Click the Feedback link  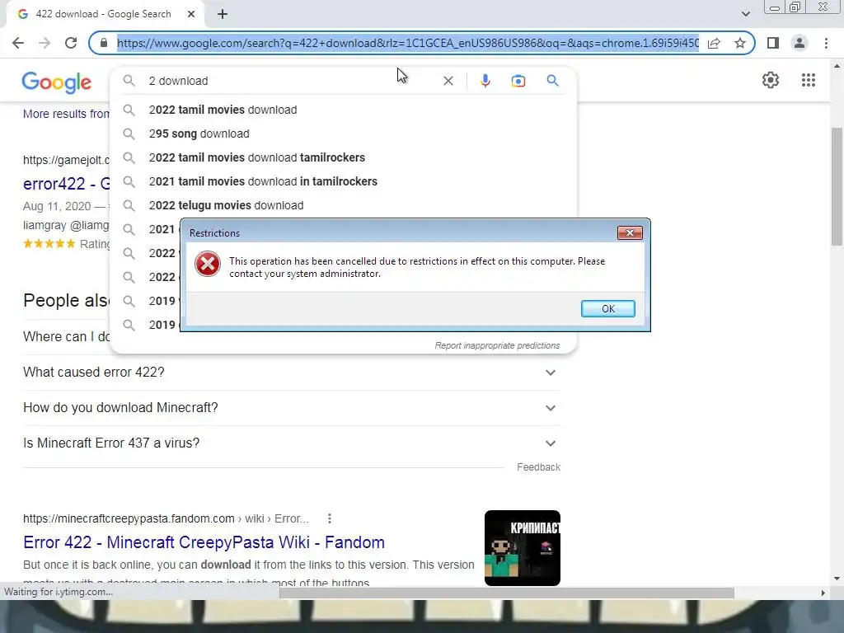(538, 467)
